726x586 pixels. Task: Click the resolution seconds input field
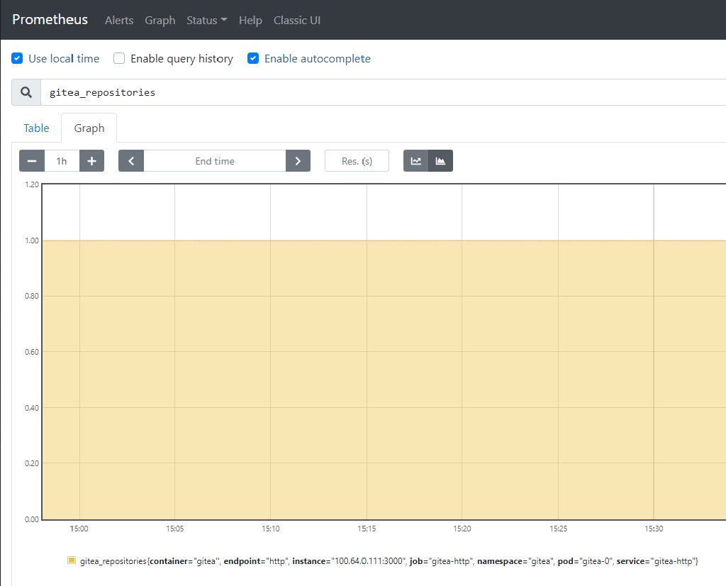(x=357, y=161)
